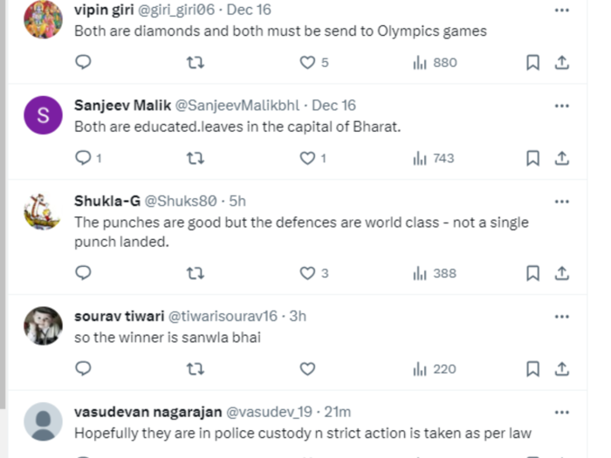Image resolution: width=611 pixels, height=458 pixels.
Task: Share vipin giri's tweet
Action: pos(562,62)
